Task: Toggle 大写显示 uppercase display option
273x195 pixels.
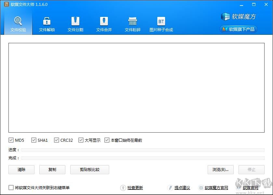Action: point(81,140)
